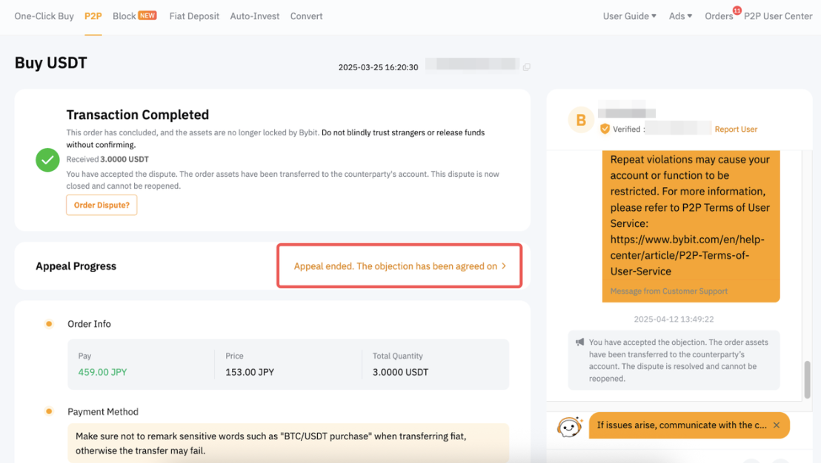Expand the User Guide dropdown

point(629,16)
